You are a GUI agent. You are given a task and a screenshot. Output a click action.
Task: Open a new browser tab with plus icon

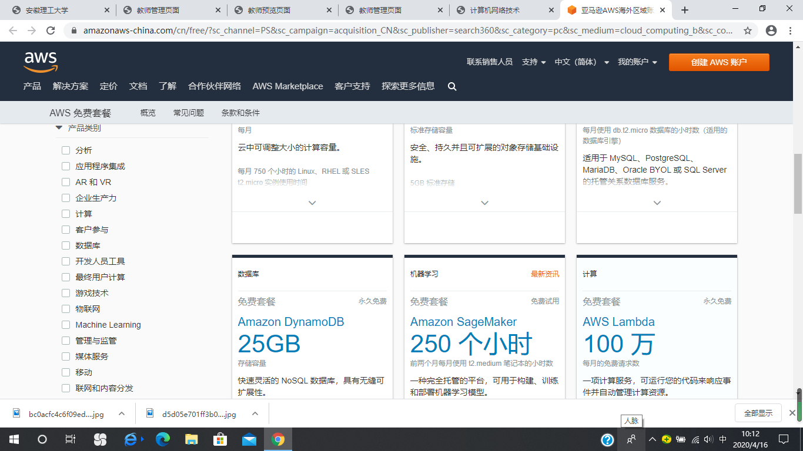(684, 10)
